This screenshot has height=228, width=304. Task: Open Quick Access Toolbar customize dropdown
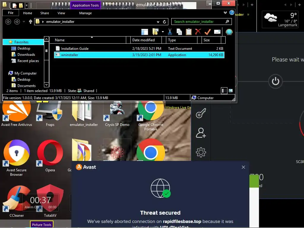pyautogui.click(x=27, y=5)
